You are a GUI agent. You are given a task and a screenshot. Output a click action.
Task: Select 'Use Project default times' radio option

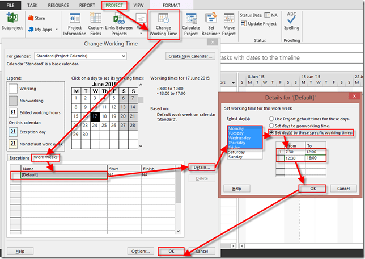click(x=273, y=118)
